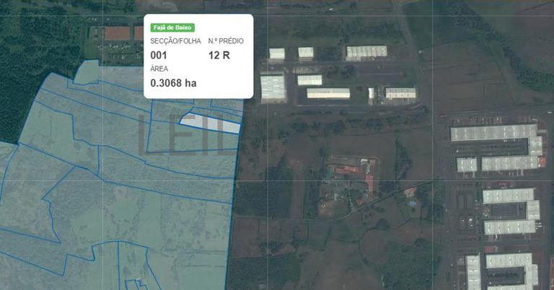Click the parcel number 12 R
Screen dimensions: 554x290
tap(219, 54)
